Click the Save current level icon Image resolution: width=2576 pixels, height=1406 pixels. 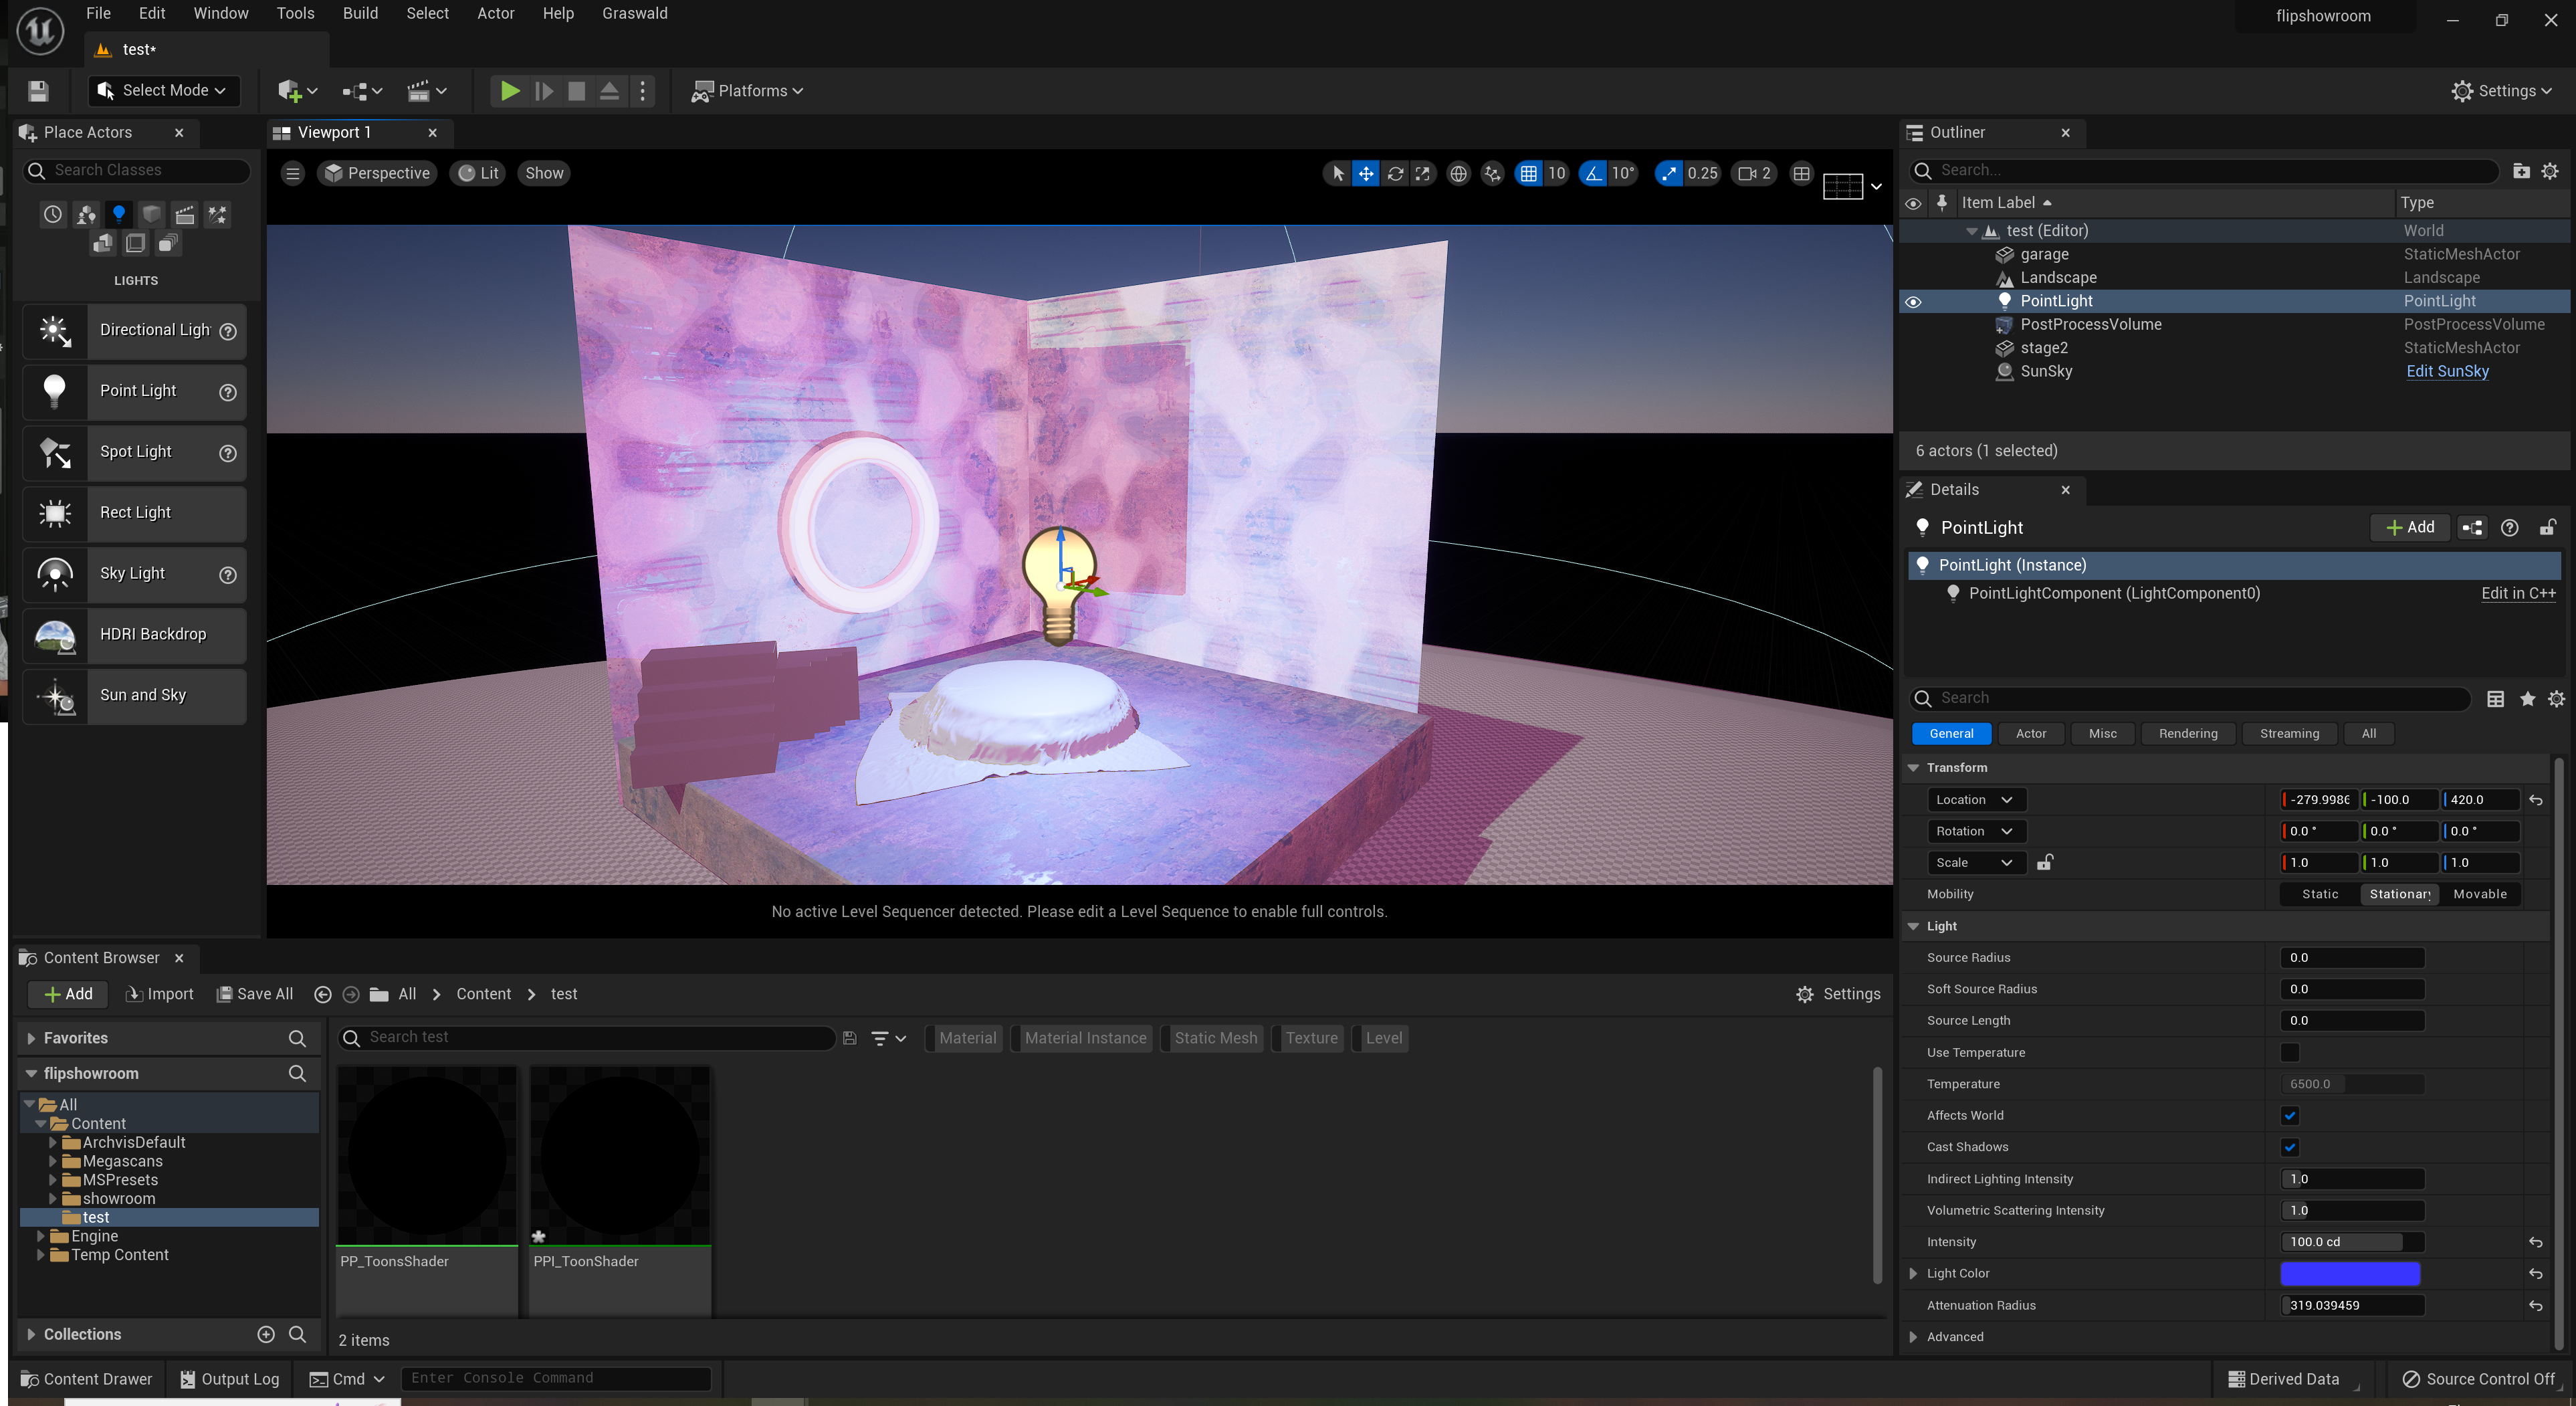(38, 91)
